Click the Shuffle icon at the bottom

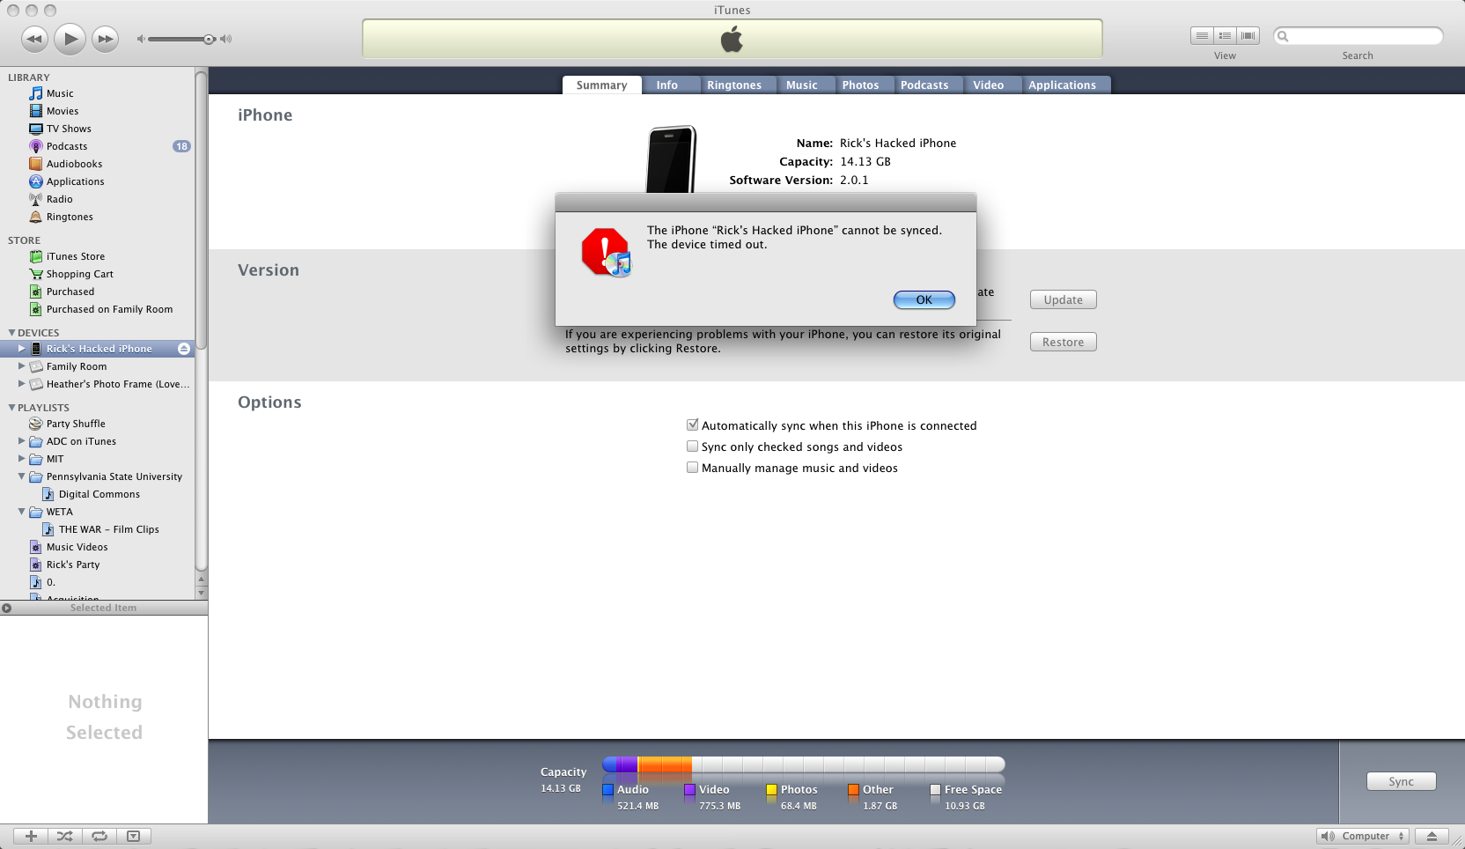tap(65, 835)
